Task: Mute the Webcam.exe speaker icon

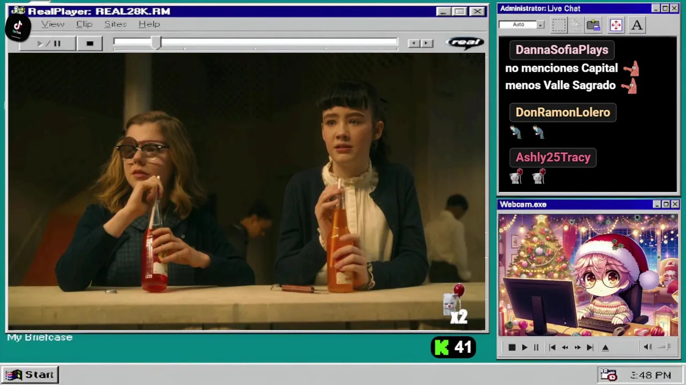Action: pyautogui.click(x=647, y=347)
